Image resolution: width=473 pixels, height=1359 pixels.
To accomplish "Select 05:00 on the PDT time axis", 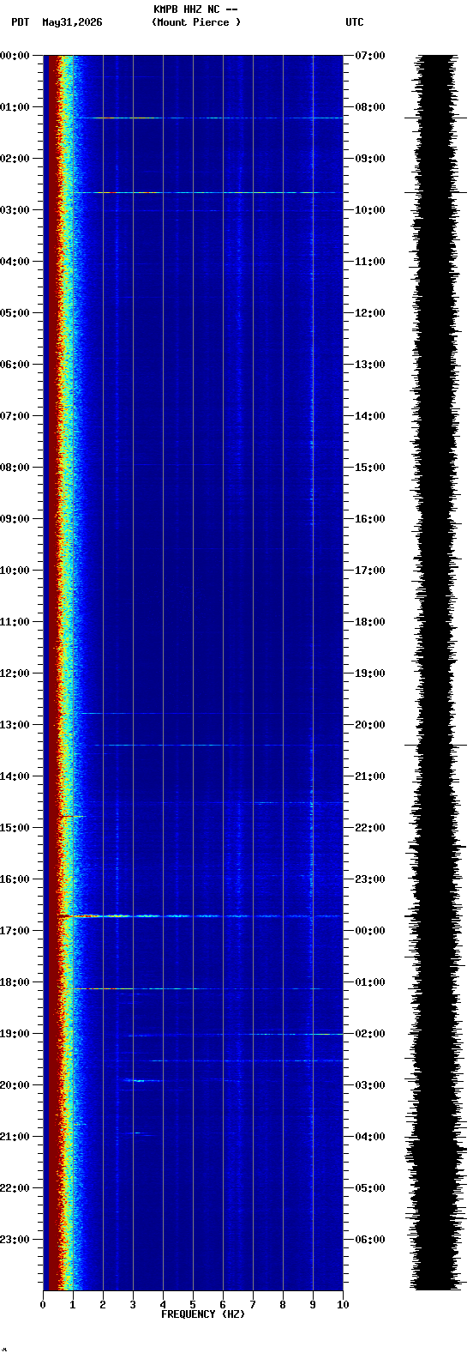I will point(15,313).
